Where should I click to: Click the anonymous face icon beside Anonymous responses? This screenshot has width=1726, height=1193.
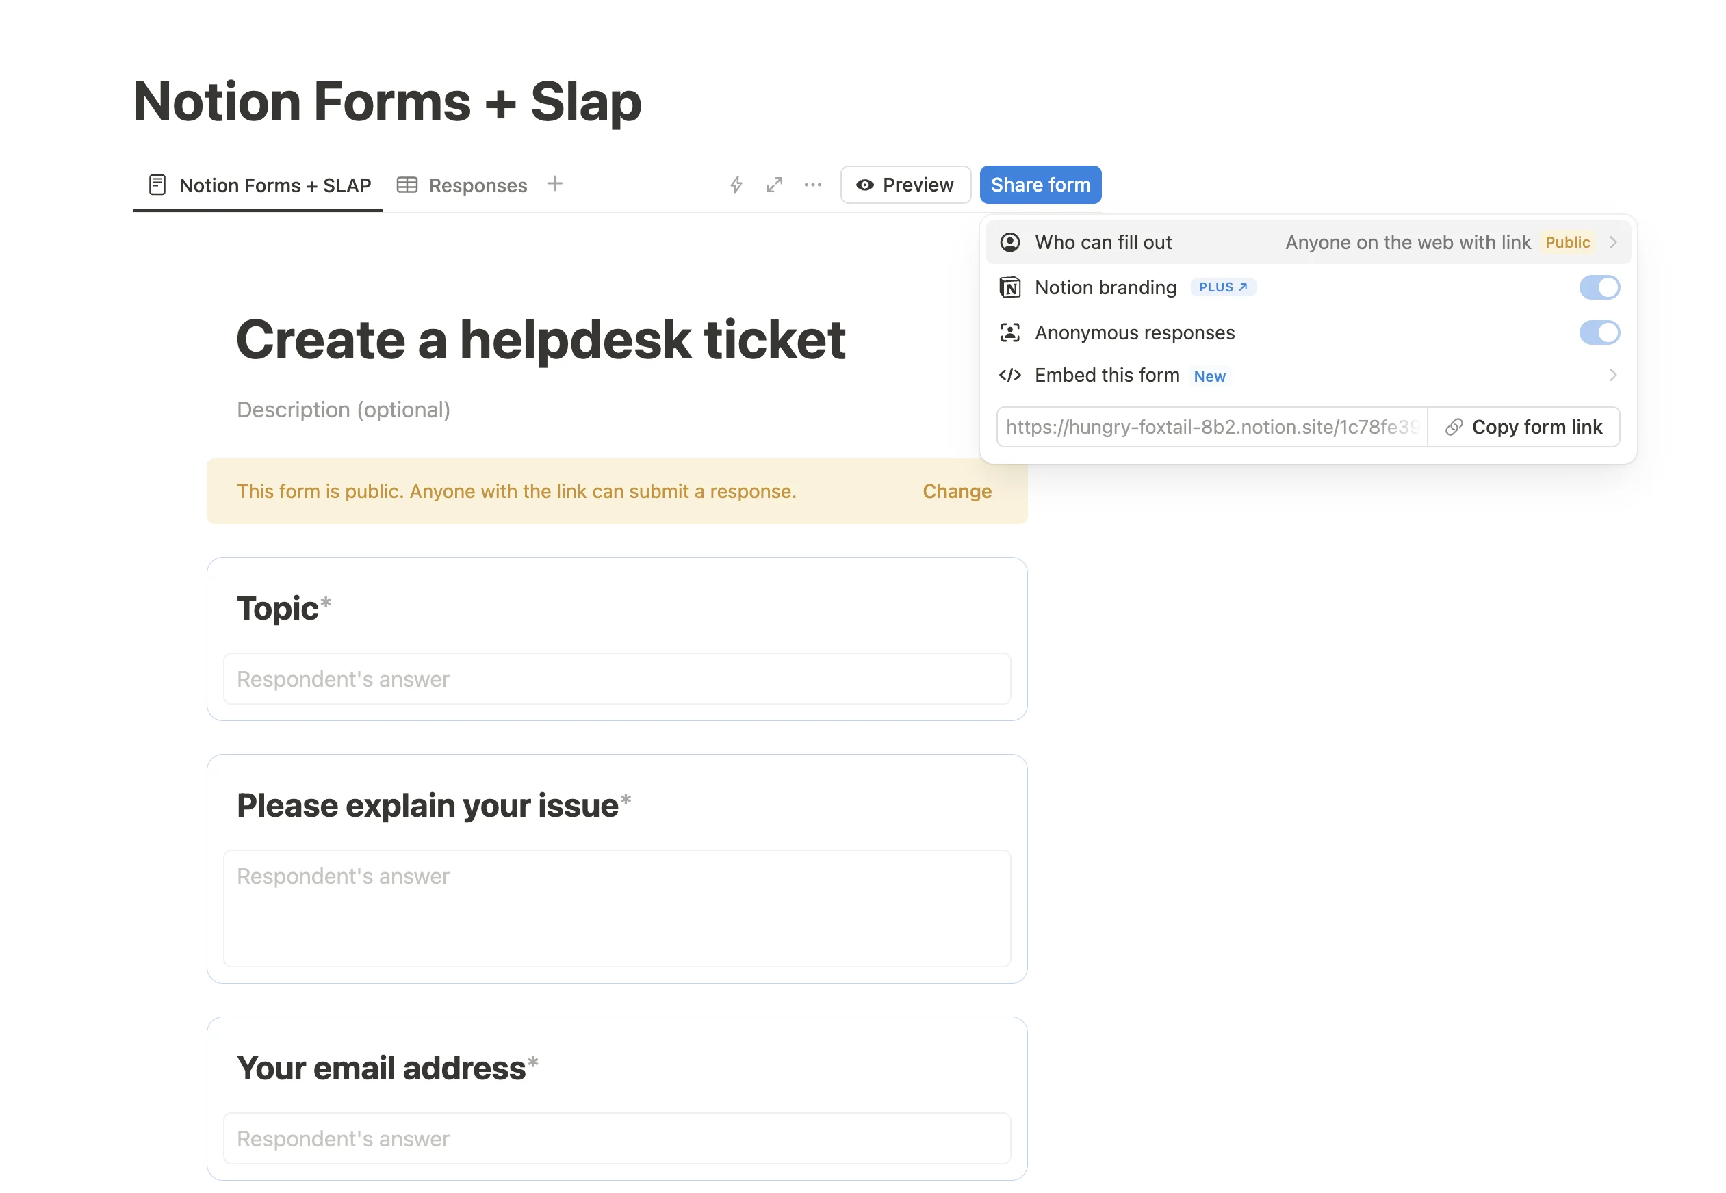(x=1009, y=332)
